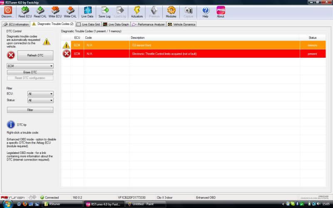Viewport: 333px width, 208px height.
Task: Open the Vehicle Dynamics tab
Action: (181, 24)
